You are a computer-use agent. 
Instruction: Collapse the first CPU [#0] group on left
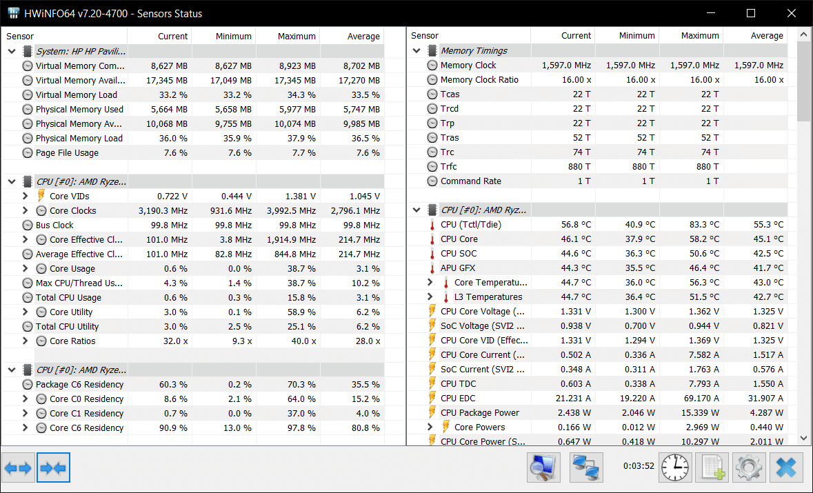pyautogui.click(x=12, y=181)
